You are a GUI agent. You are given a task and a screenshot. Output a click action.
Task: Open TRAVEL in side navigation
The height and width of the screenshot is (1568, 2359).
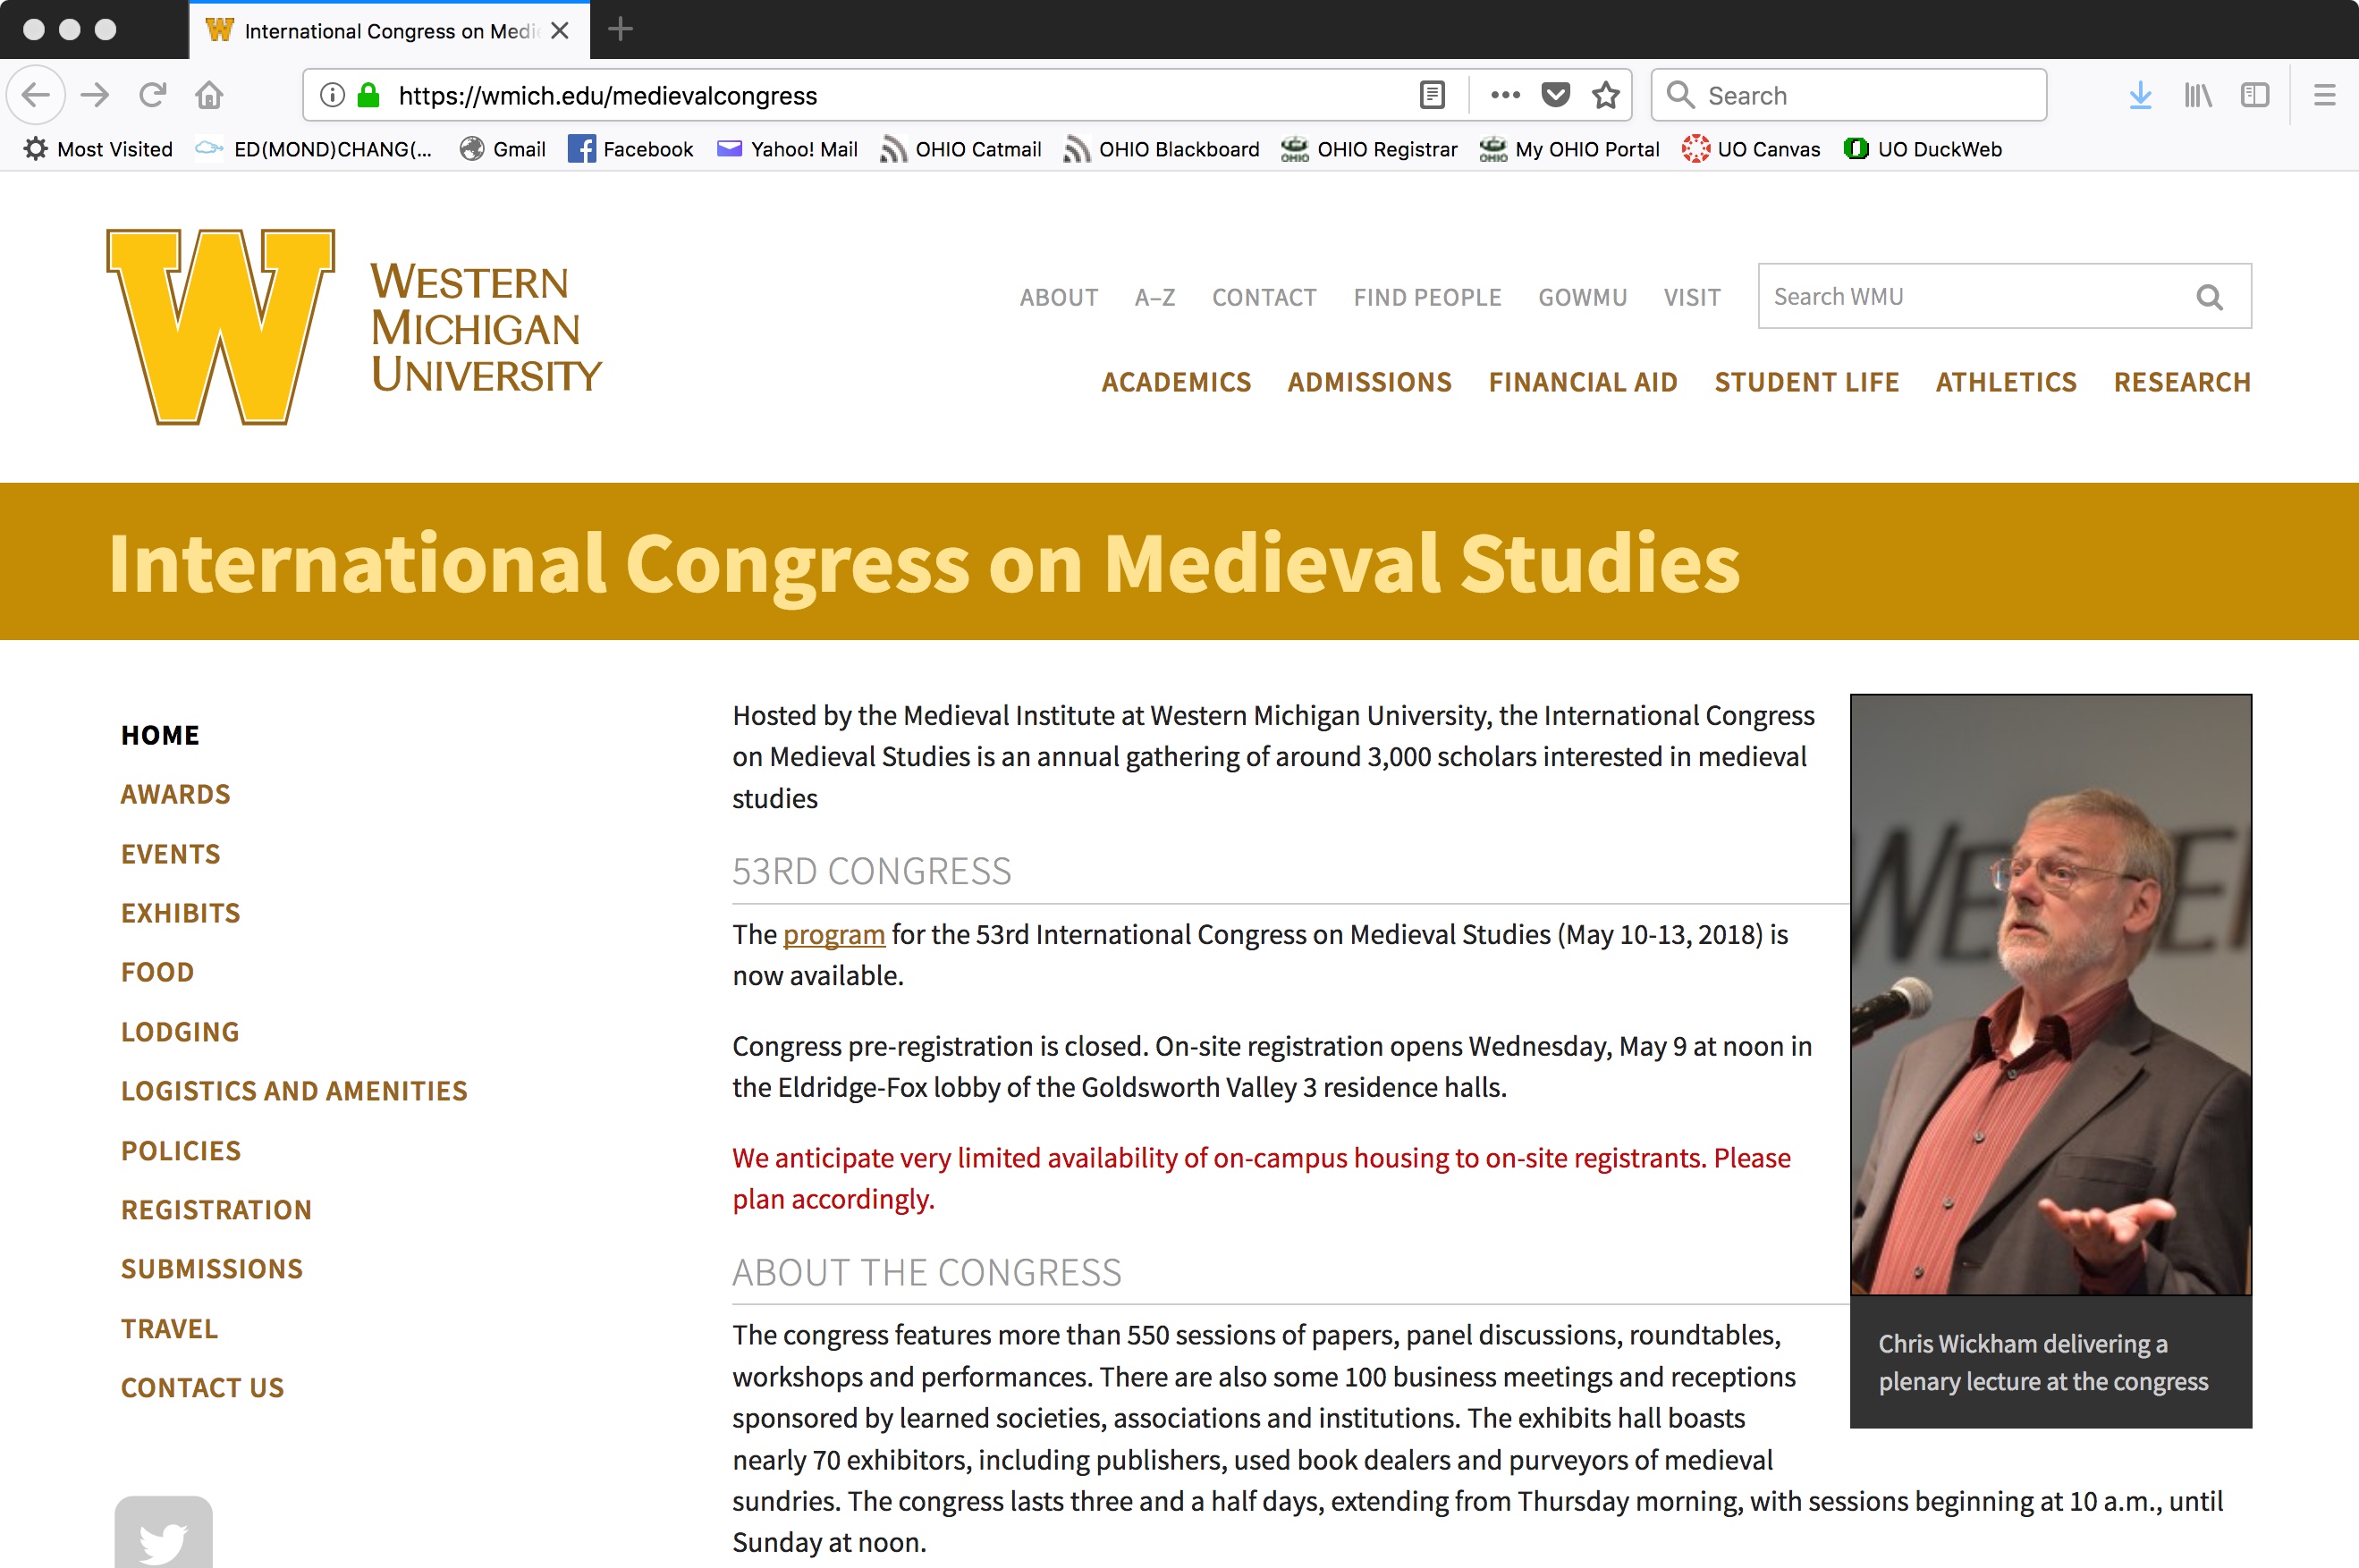169,1329
